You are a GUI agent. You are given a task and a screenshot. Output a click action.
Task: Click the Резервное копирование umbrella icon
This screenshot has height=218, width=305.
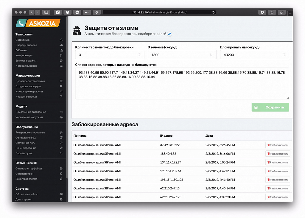(x=61, y=133)
